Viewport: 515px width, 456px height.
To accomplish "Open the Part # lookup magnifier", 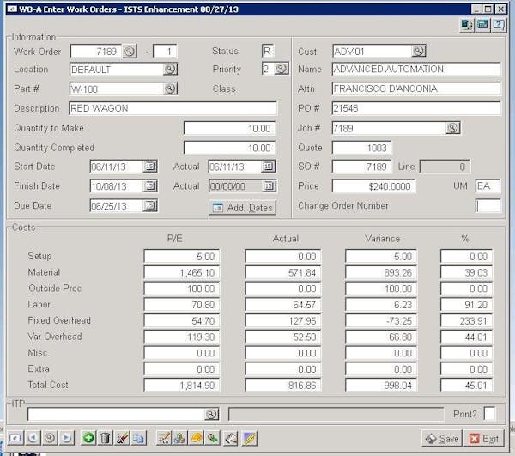I will click(x=170, y=88).
